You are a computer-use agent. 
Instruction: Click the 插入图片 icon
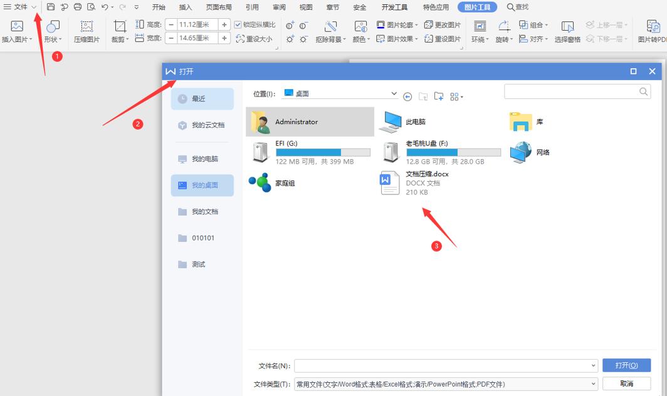tap(17, 26)
